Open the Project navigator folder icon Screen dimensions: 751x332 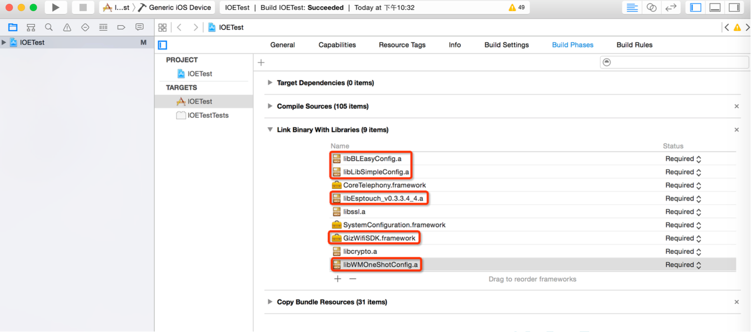pyautogui.click(x=12, y=27)
